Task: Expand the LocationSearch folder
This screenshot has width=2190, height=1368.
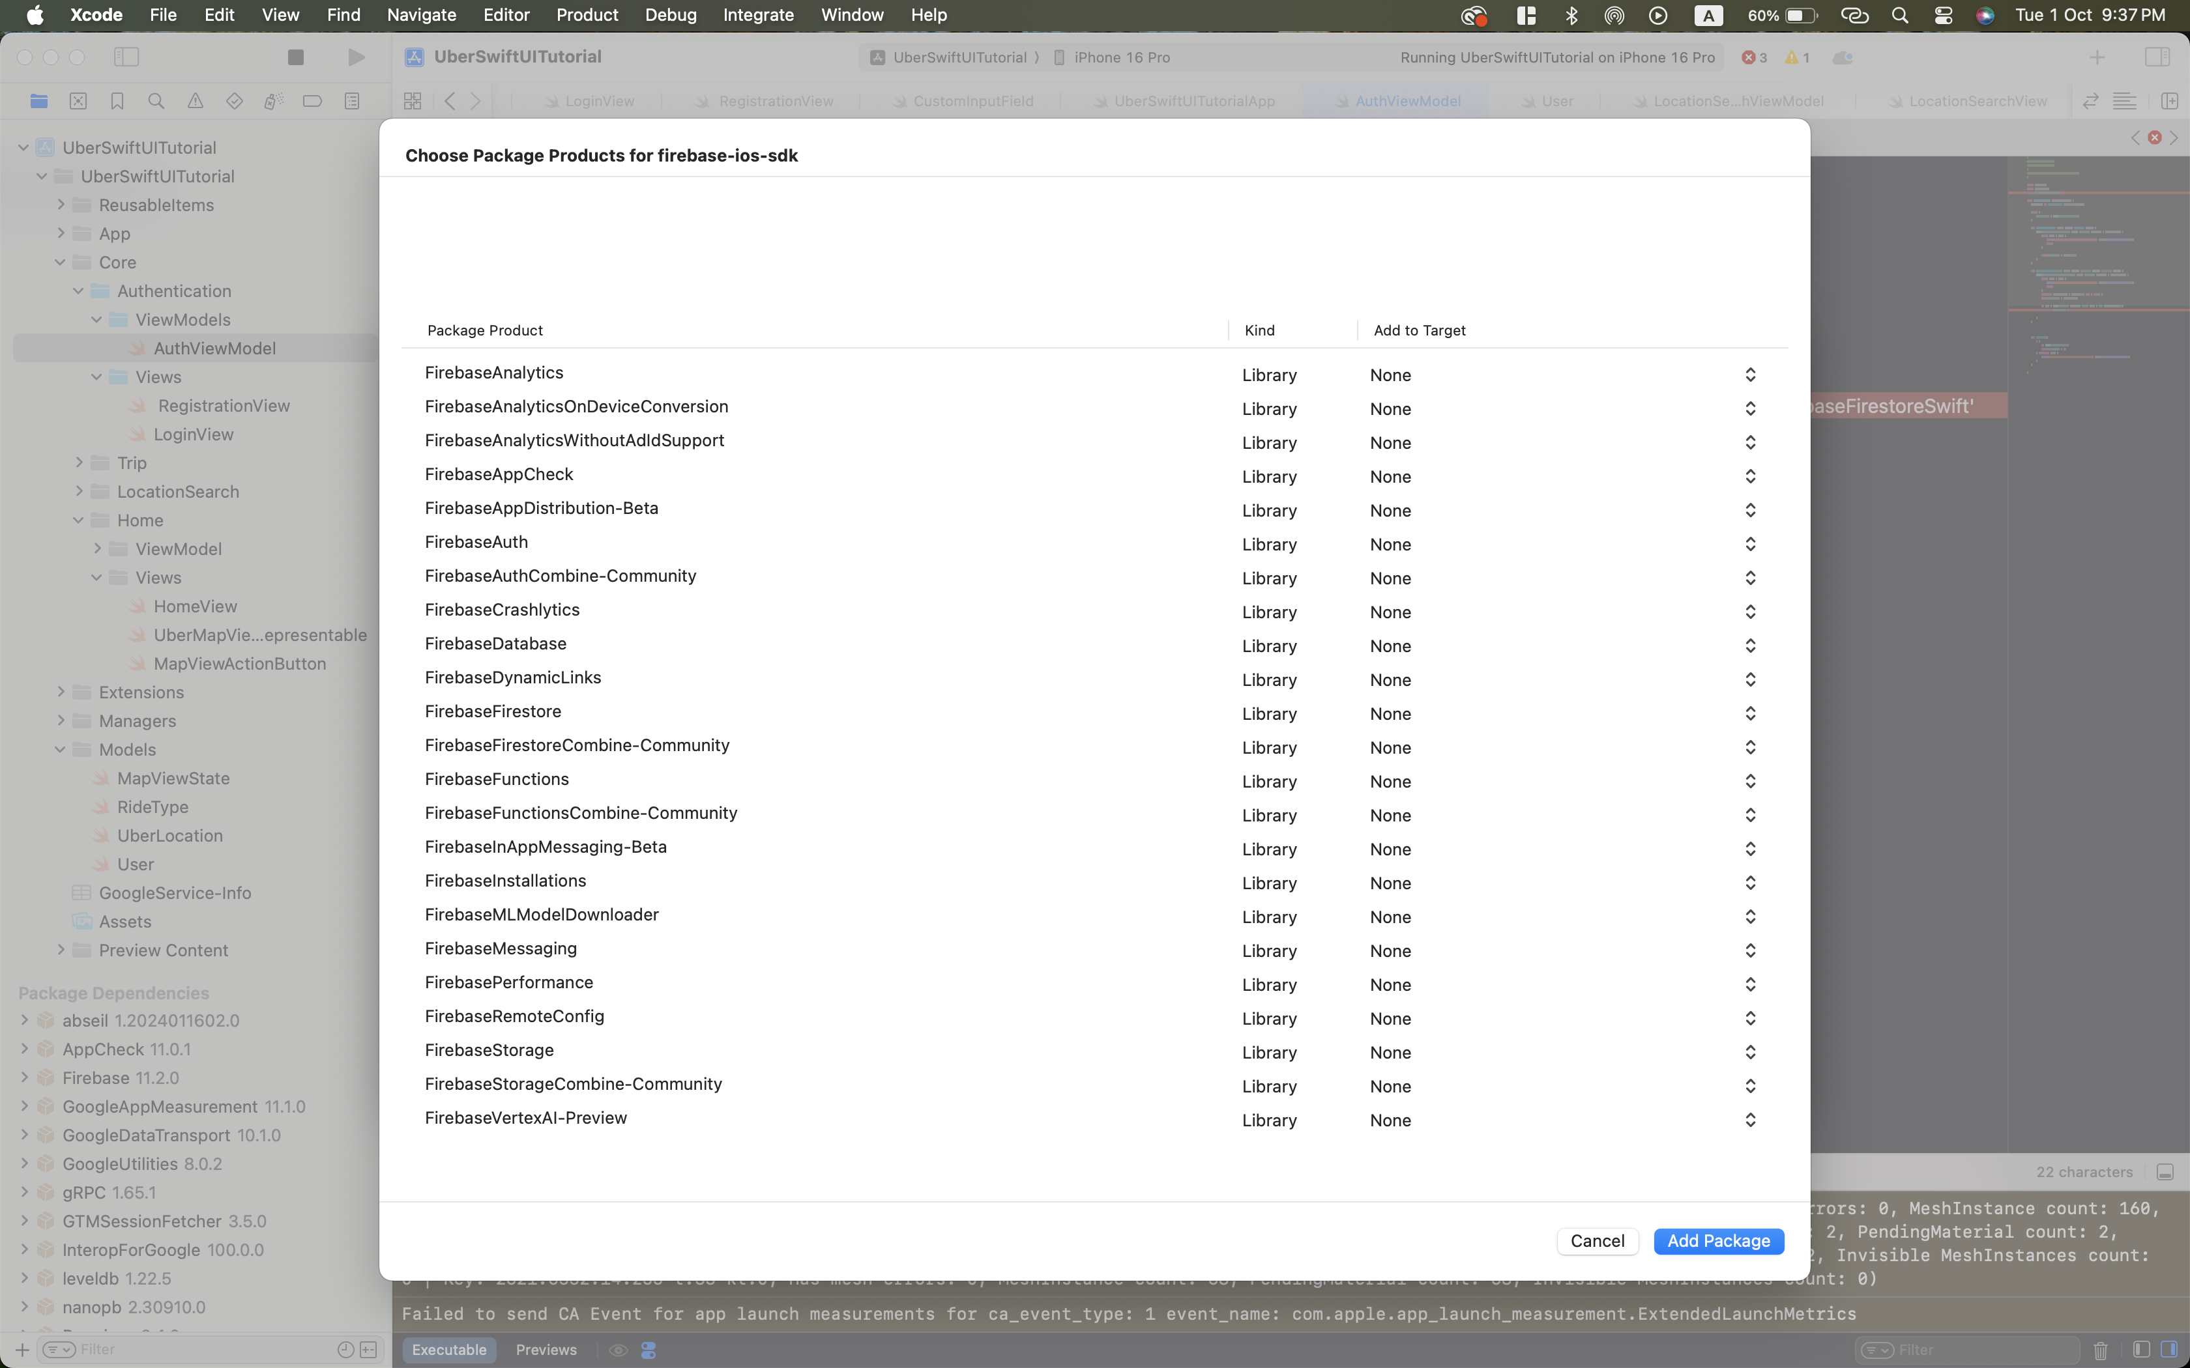Action: click(79, 491)
